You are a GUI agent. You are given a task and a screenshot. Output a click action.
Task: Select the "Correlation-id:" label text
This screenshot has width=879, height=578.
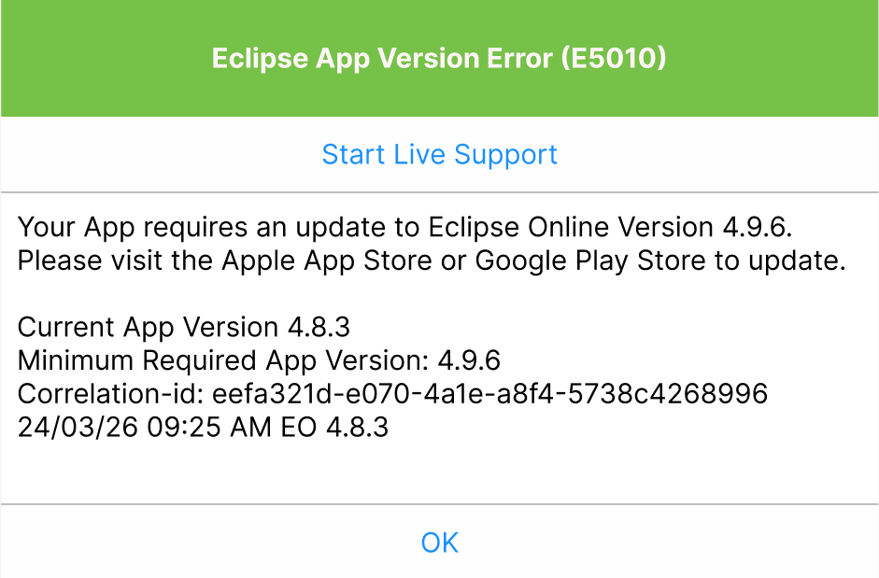111,394
